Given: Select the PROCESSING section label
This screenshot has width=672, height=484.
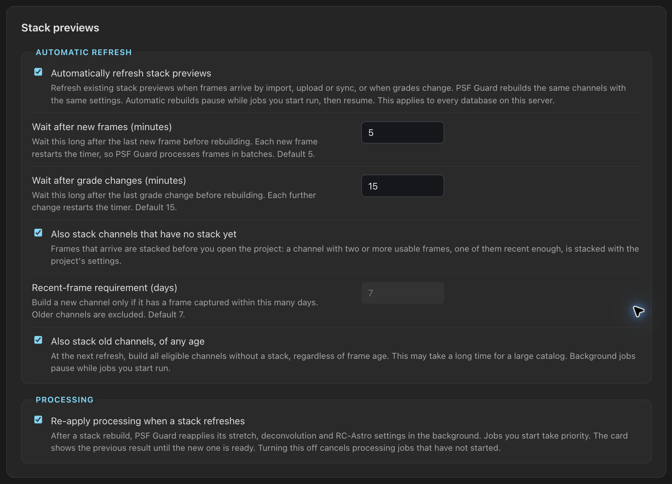Looking at the screenshot, I should [64, 400].
